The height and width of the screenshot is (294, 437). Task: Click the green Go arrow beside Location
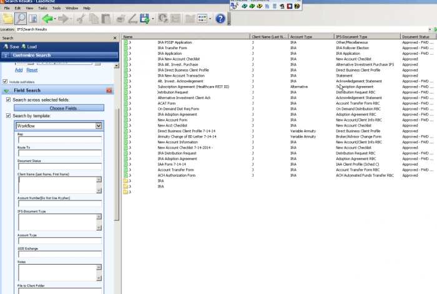(x=435, y=29)
